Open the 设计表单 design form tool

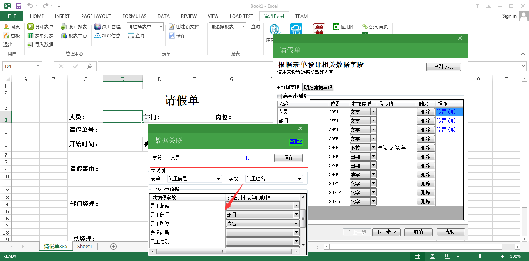40,26
